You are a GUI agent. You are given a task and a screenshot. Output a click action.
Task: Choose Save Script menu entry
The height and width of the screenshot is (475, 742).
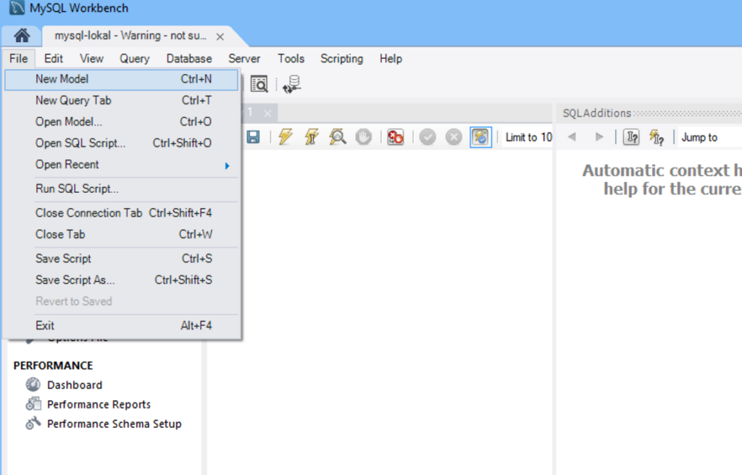pyautogui.click(x=122, y=259)
